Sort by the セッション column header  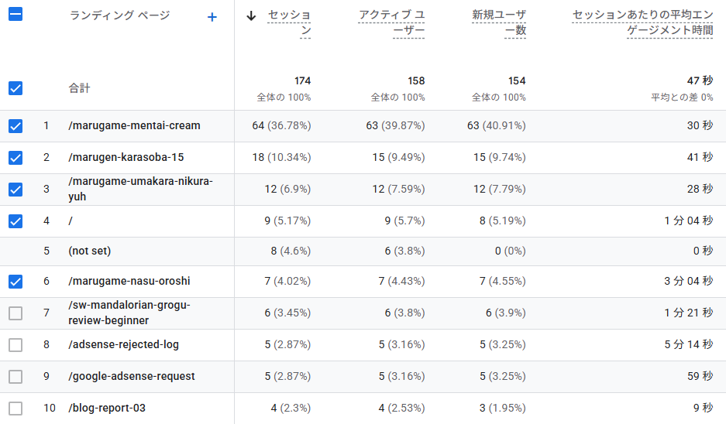pos(289,22)
